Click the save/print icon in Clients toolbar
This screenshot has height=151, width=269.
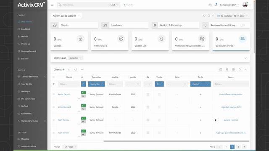click(227, 70)
